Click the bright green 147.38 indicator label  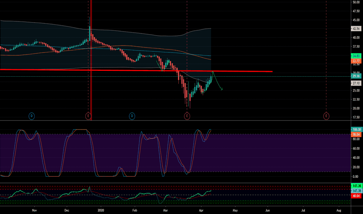point(357,186)
